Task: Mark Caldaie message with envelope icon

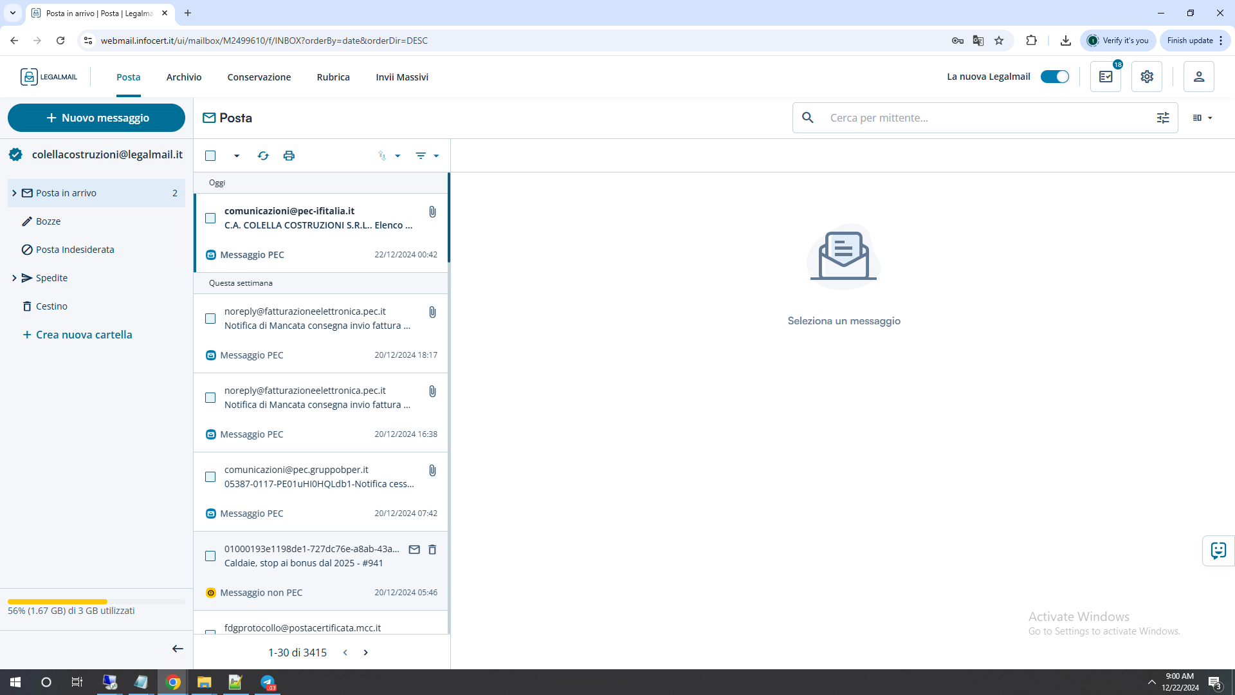Action: point(414,550)
